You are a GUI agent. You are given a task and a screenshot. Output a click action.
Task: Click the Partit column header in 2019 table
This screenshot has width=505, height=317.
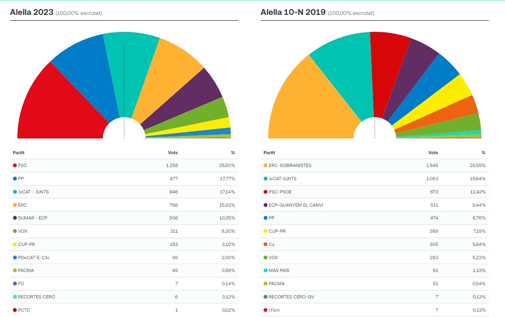tap(269, 153)
